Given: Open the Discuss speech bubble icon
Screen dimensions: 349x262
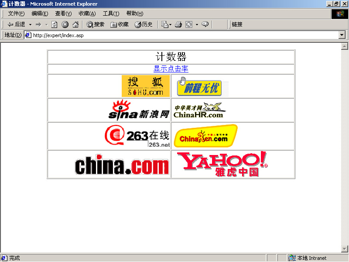Looking at the screenshot, I should pos(205,24).
